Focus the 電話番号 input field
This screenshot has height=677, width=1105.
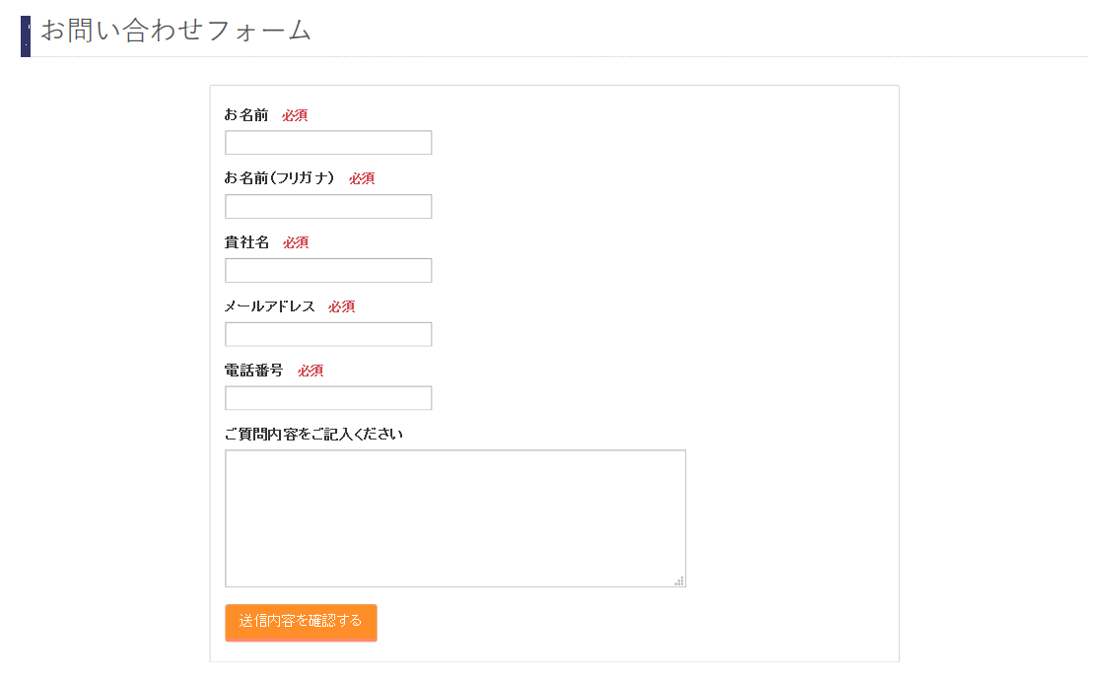(328, 398)
